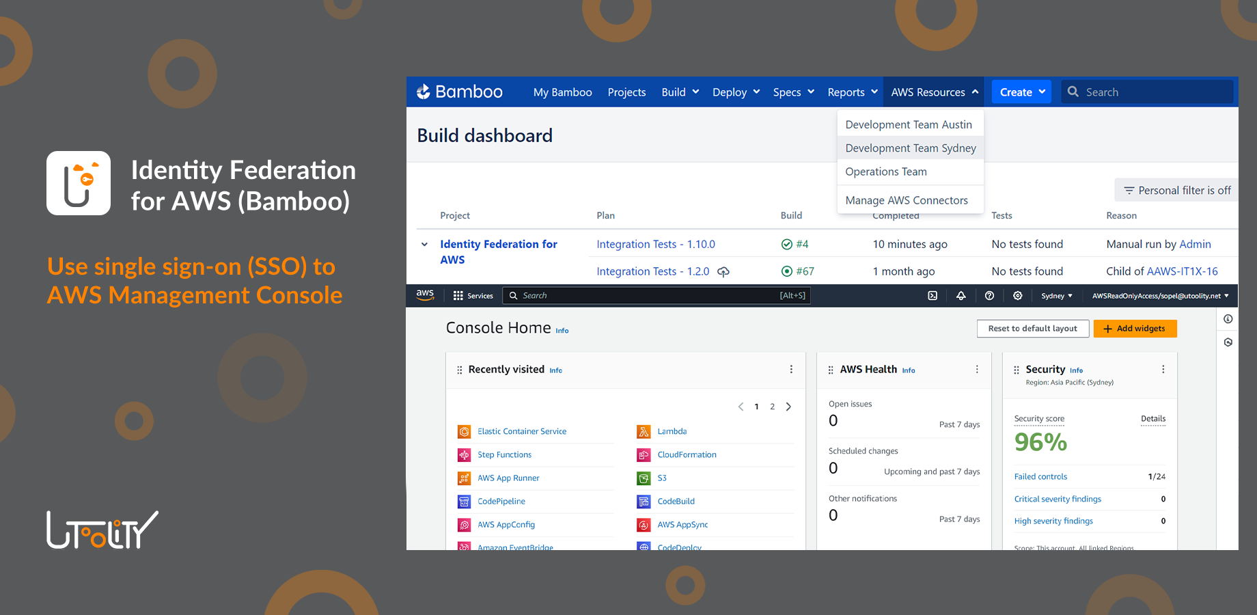Screen dimensions: 1257x615
Task: Open the Sydney region selector
Action: coord(1056,295)
